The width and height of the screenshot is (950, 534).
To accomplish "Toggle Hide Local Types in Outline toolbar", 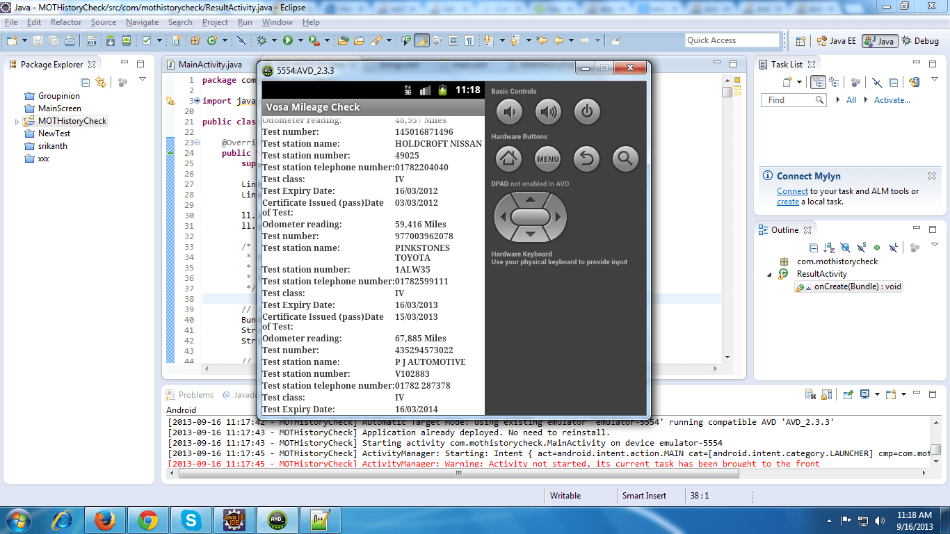I will 893,248.
